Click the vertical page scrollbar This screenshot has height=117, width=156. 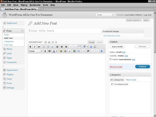pyautogui.click(x=155, y=33)
